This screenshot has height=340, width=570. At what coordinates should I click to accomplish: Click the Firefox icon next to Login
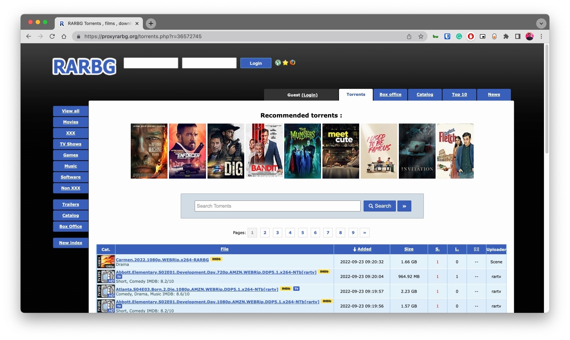tap(292, 62)
